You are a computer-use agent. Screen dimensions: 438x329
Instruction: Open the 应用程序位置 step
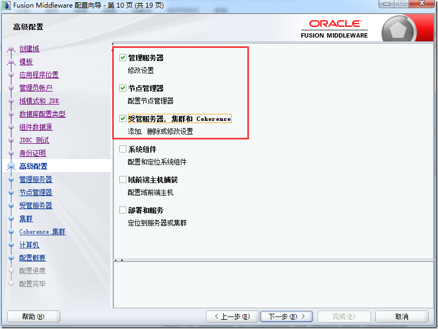(x=39, y=75)
